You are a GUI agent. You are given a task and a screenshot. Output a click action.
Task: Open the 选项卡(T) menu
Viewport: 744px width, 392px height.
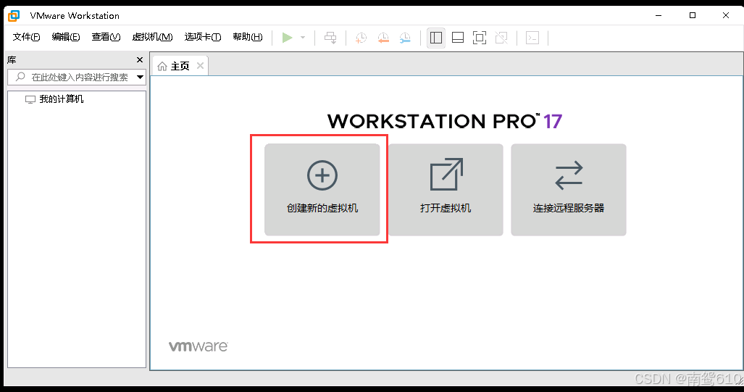(x=203, y=37)
